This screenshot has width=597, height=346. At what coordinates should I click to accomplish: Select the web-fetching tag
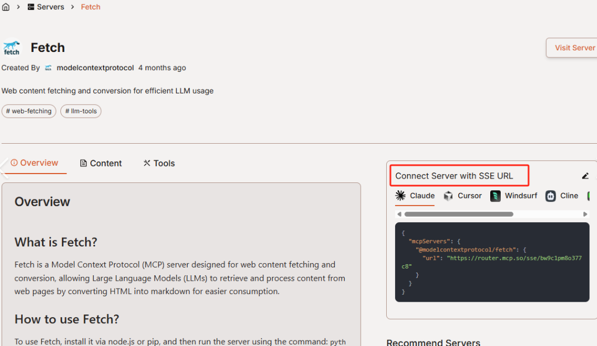click(x=29, y=111)
